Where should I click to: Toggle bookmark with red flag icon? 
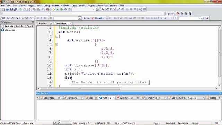point(178,14)
